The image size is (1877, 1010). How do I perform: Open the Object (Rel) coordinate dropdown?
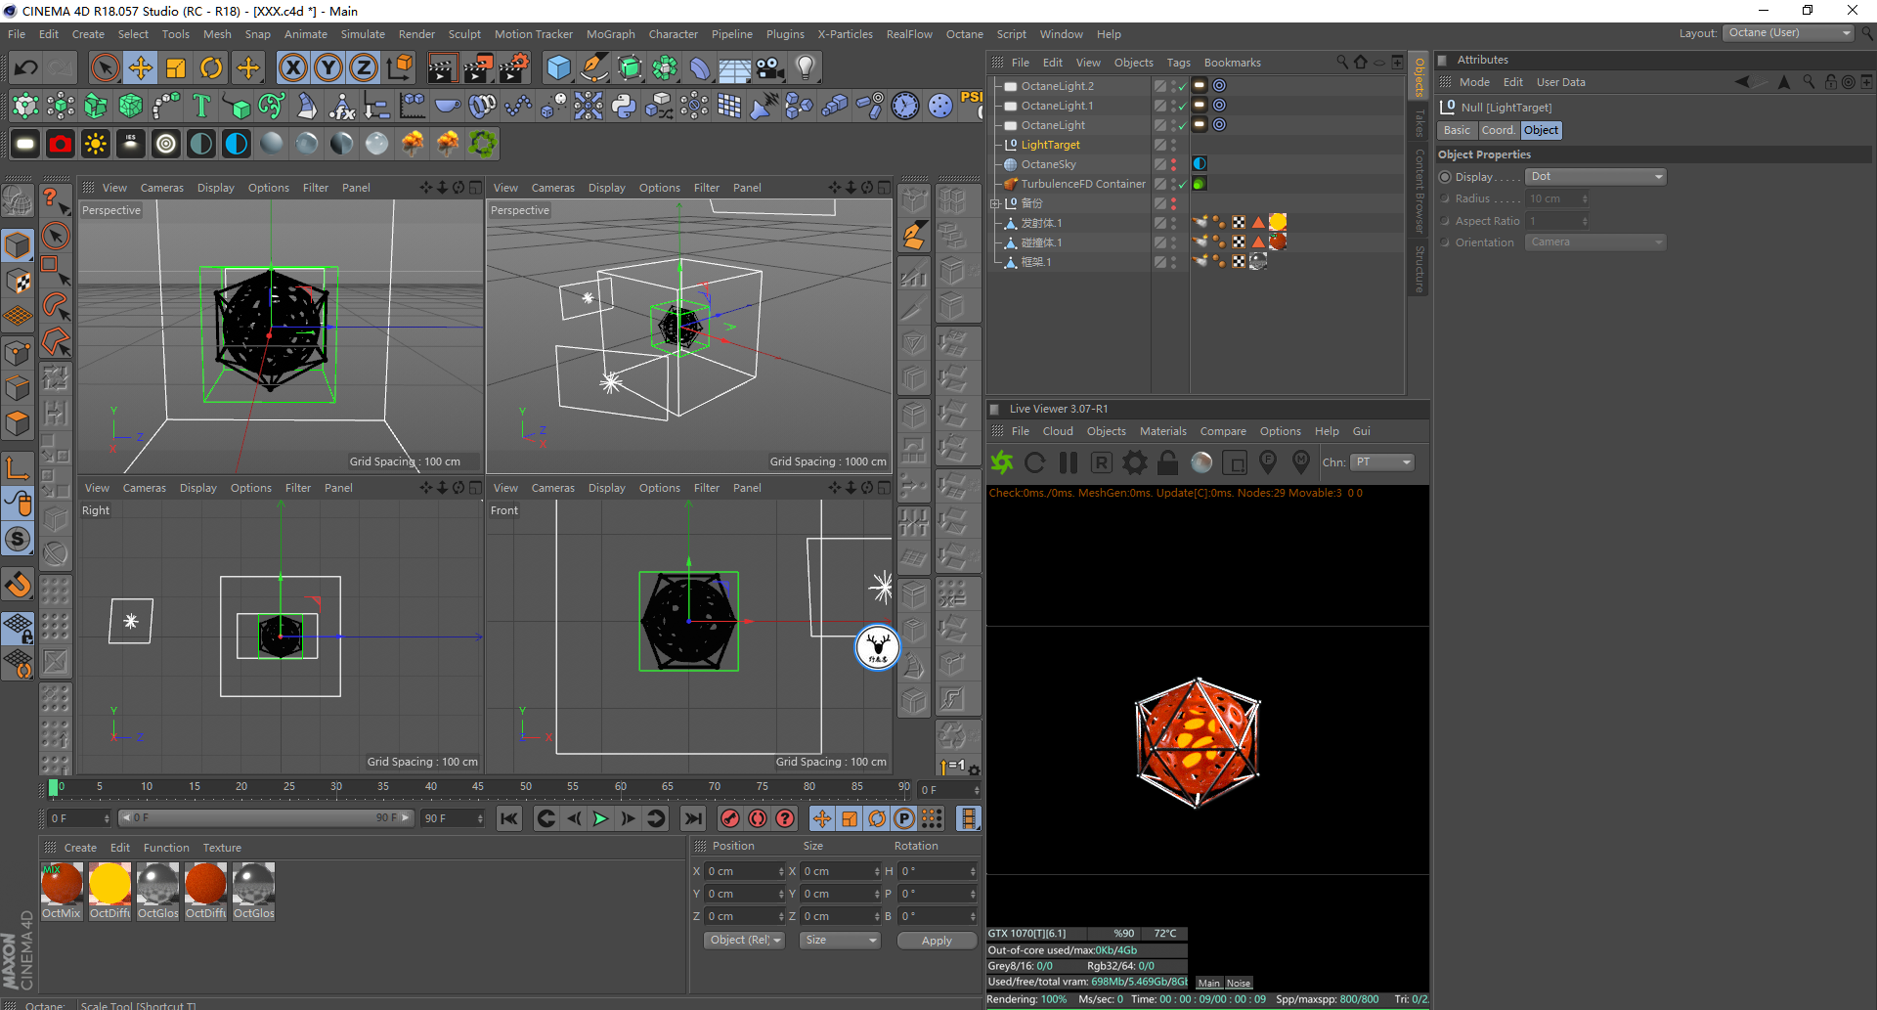[x=745, y=941]
